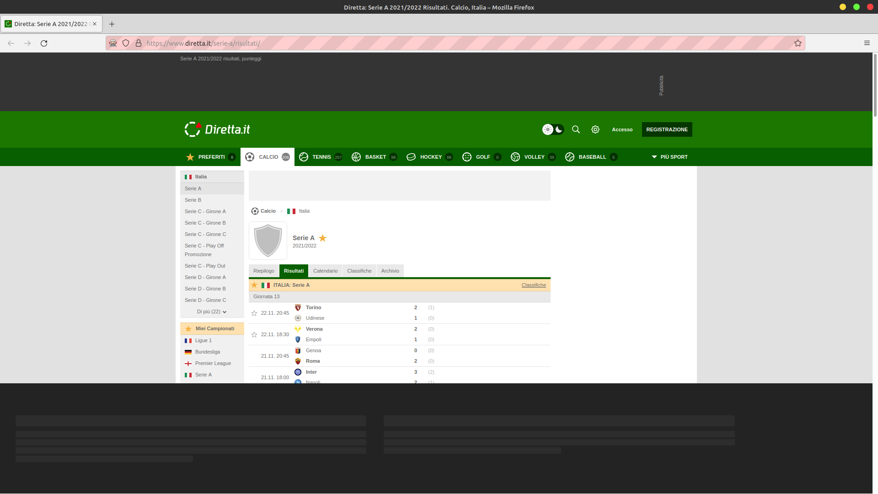
Task: Click the Genoa team crest
Action: coord(298,350)
